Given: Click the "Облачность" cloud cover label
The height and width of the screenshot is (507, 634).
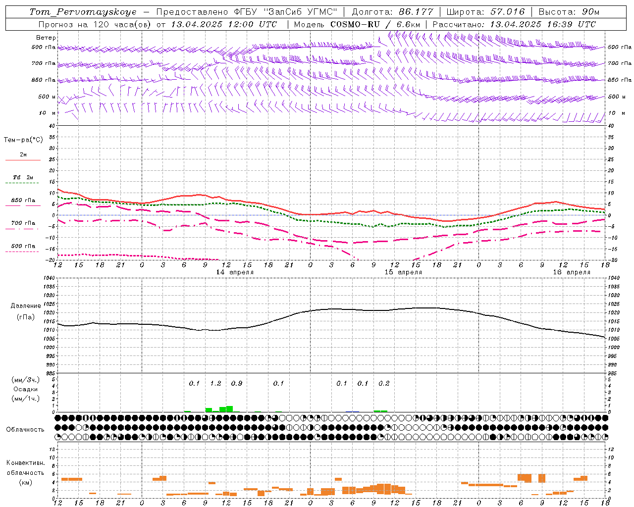Looking at the screenshot, I should 25,430.
